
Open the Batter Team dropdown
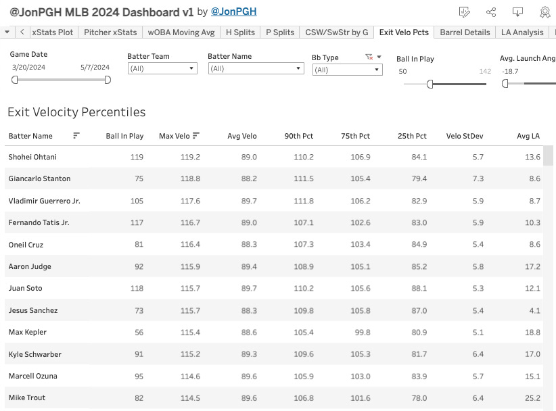tap(162, 68)
